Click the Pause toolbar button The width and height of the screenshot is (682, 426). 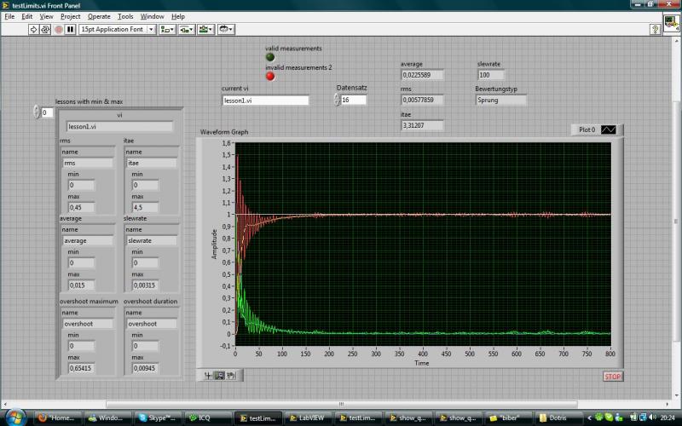(70, 29)
